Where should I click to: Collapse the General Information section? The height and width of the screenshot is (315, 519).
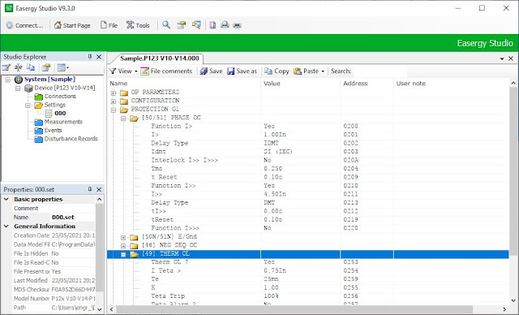[6, 227]
